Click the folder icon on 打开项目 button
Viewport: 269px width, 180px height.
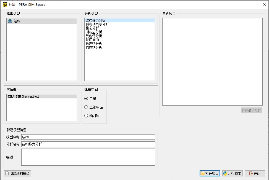click(202, 173)
